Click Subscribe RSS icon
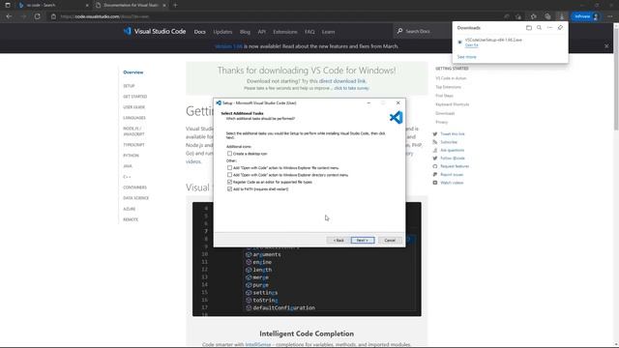This screenshot has width=619, height=348. (435, 142)
